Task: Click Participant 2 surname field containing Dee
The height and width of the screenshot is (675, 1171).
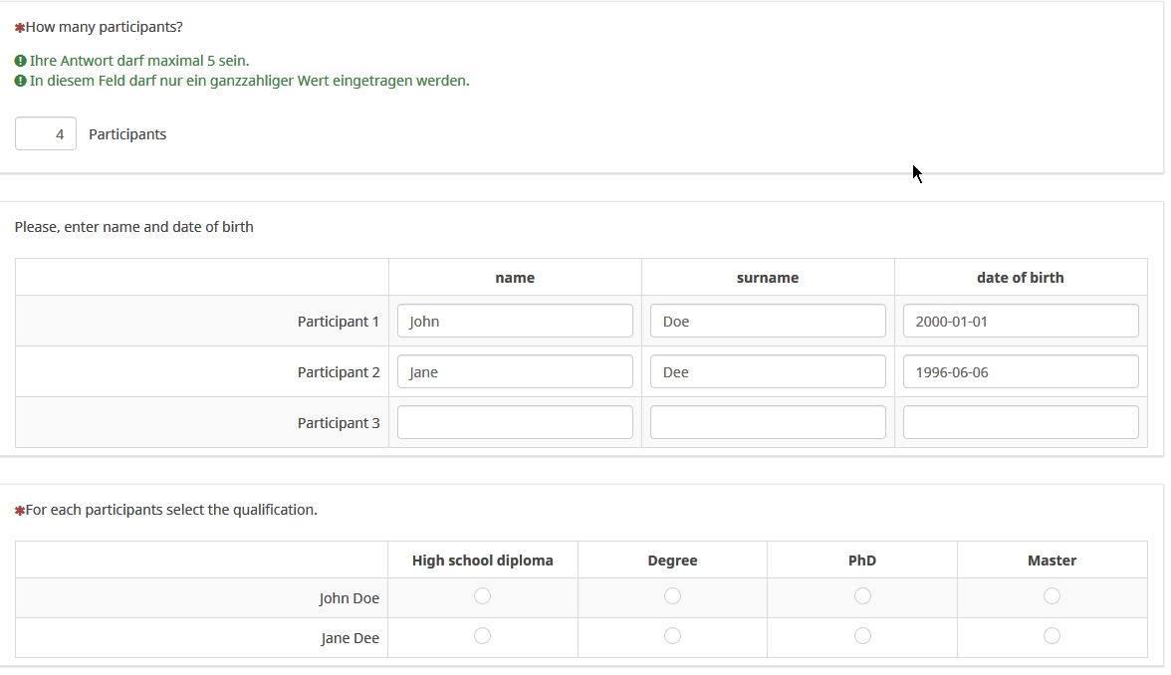Action: tap(768, 372)
